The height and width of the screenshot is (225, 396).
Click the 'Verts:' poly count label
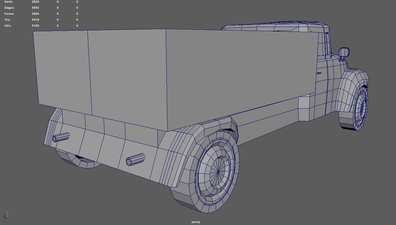click(x=9, y=2)
